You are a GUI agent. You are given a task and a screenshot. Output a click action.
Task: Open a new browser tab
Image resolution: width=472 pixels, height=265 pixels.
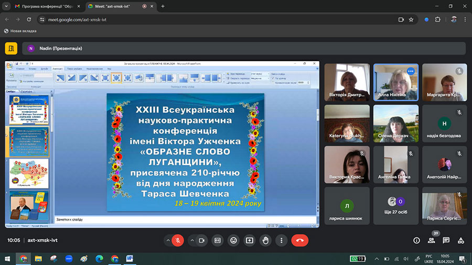(163, 6)
